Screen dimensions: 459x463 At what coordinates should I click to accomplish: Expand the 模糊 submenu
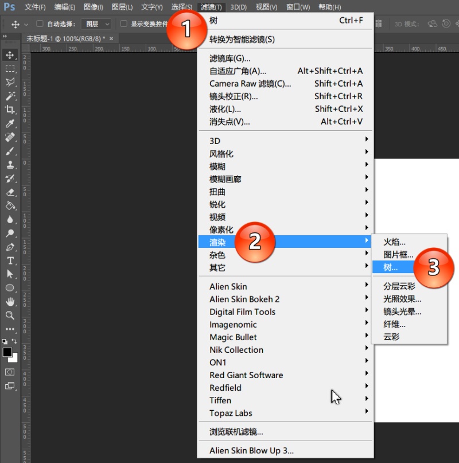(285, 166)
